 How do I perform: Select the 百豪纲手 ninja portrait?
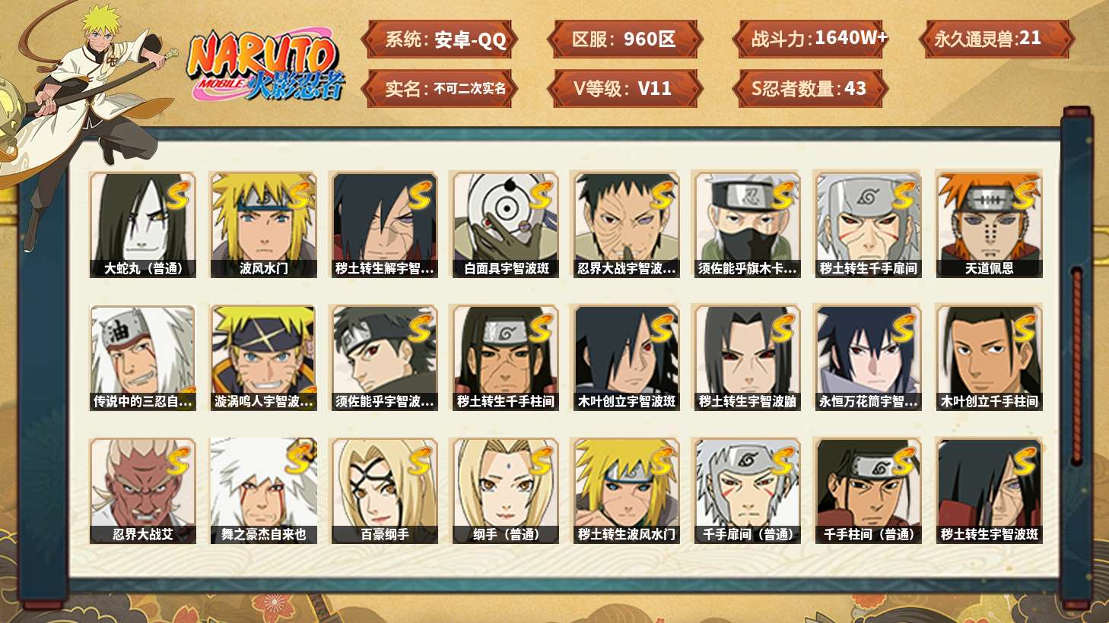pyautogui.click(x=384, y=491)
